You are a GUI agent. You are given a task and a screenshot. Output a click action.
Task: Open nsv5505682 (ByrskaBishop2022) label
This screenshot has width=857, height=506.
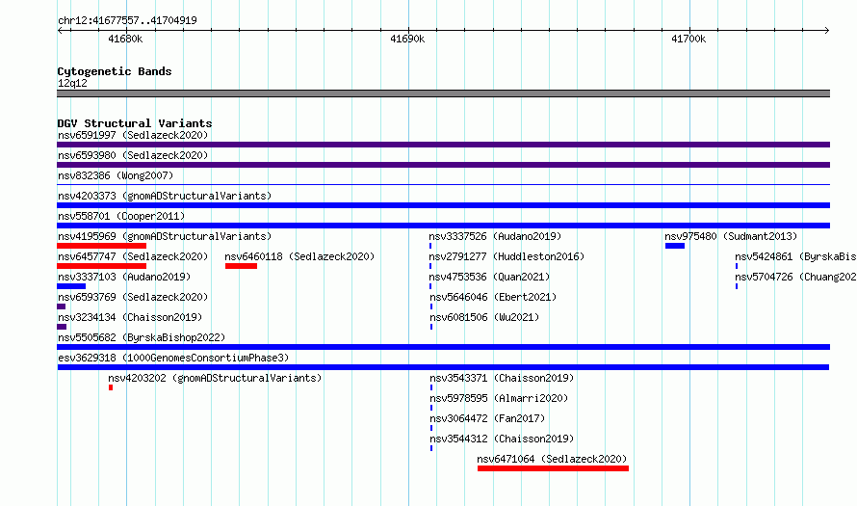142,337
